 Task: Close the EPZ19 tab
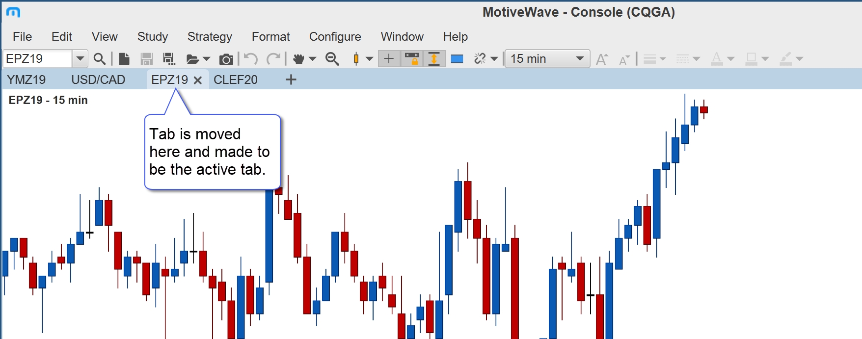click(x=198, y=80)
